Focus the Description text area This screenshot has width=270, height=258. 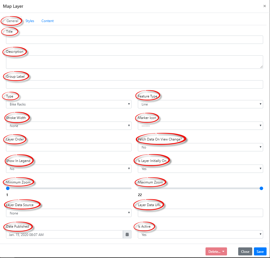click(x=134, y=62)
